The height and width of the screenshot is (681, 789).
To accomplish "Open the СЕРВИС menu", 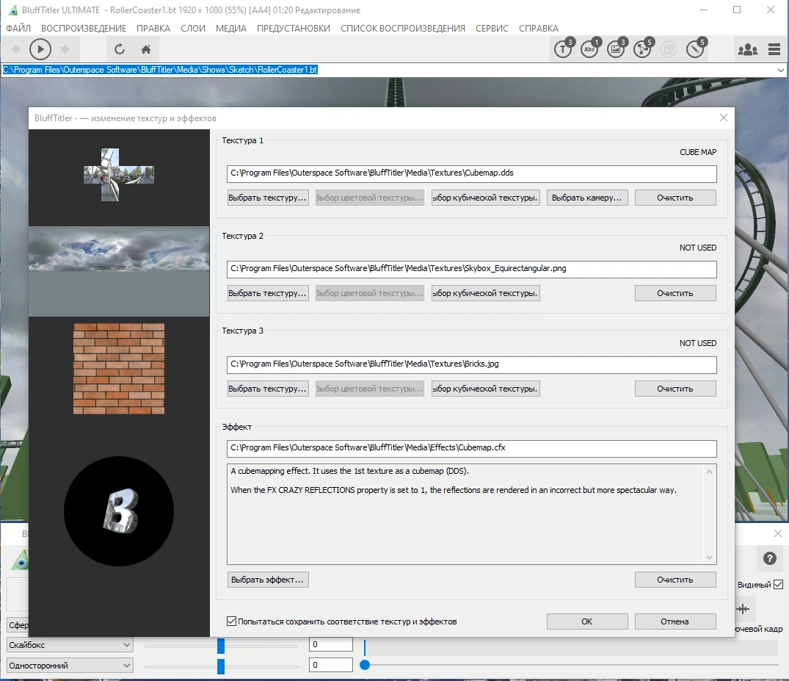I will pos(492,28).
